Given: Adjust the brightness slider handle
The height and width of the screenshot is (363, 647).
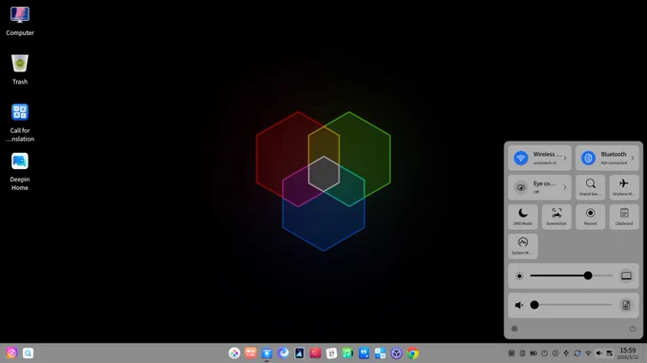Looking at the screenshot, I should [588, 276].
